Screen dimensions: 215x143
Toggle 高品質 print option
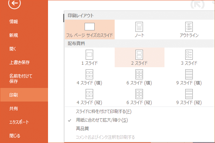coord(139,128)
